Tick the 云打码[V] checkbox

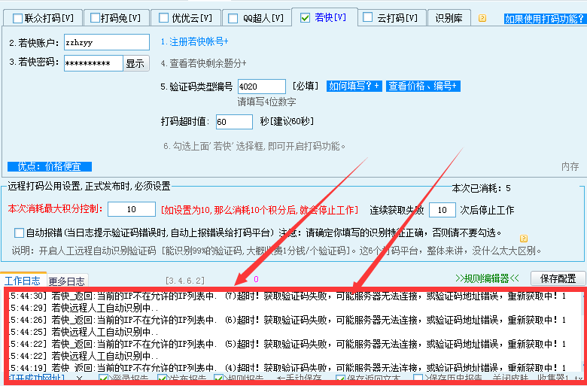(367, 17)
